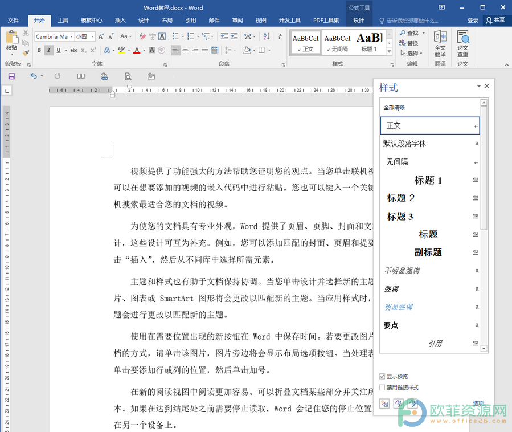The height and width of the screenshot is (432, 512).
Task: Uncheck the 显示预览 checkbox
Action: [382, 377]
